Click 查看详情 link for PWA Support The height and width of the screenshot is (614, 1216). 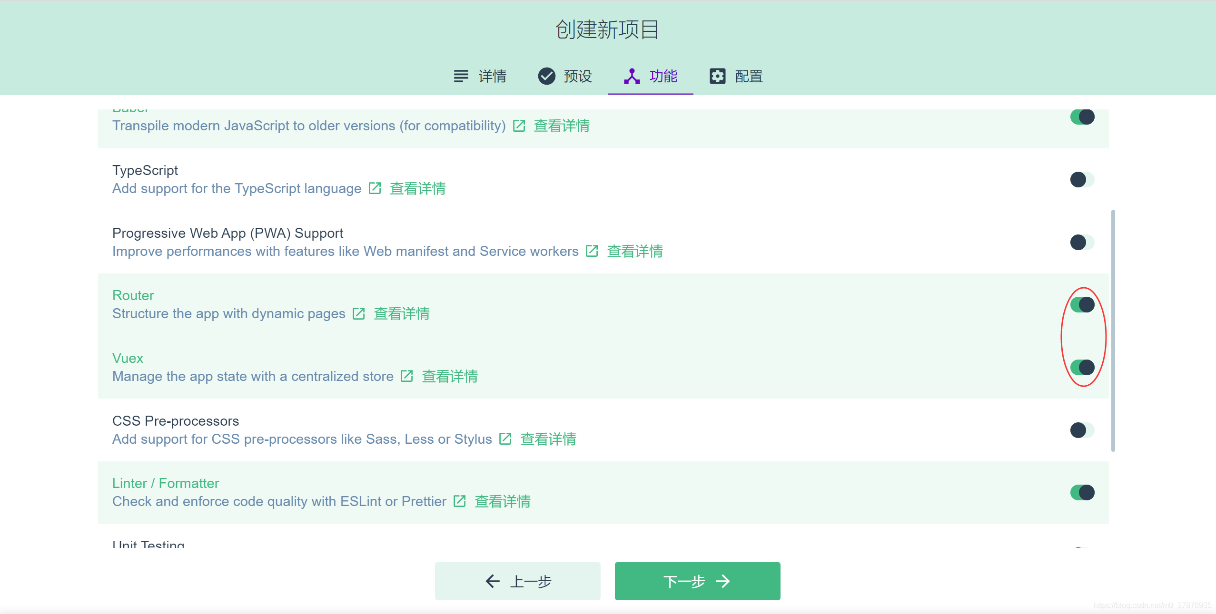tap(635, 252)
